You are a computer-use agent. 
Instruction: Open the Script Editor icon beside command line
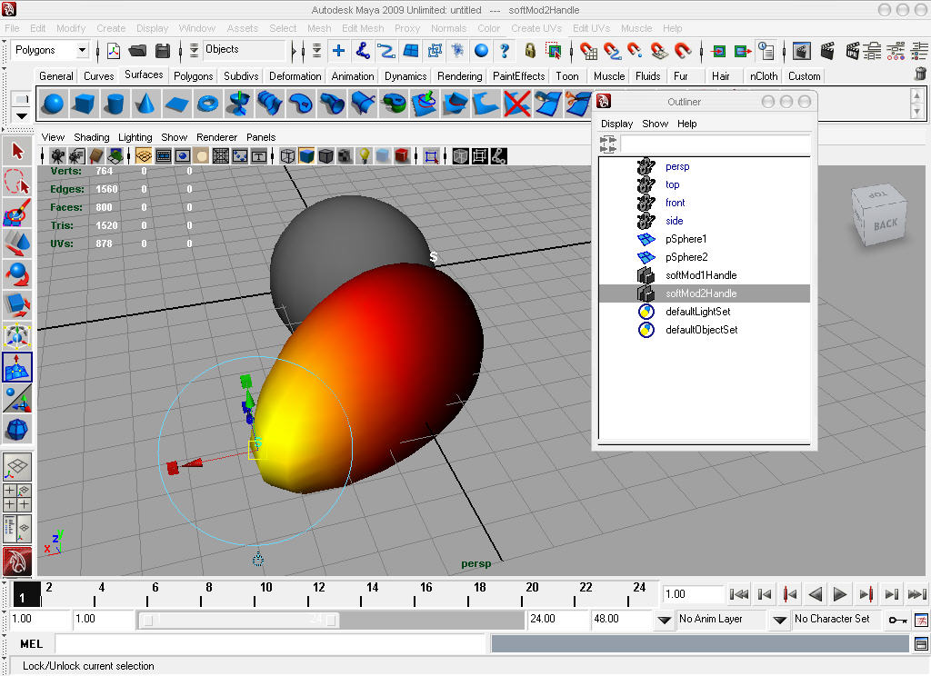coord(921,644)
